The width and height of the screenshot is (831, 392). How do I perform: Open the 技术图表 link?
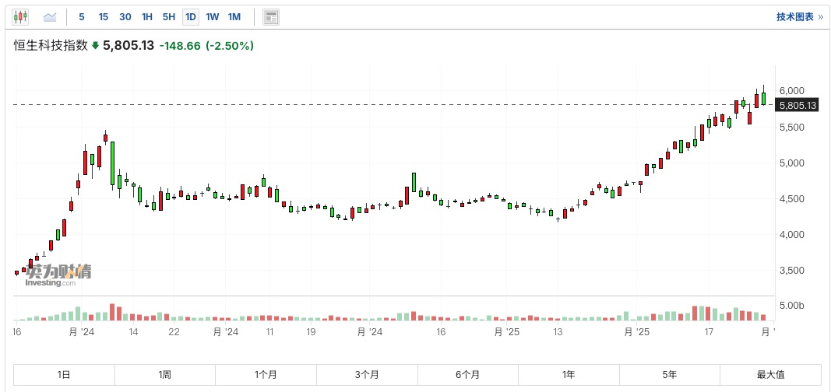[x=794, y=16]
